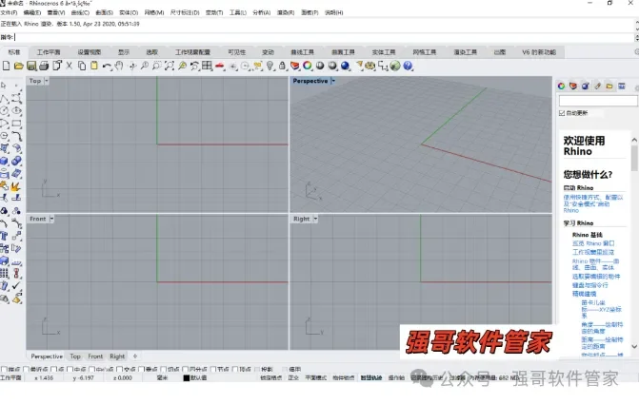Image resolution: width=639 pixels, height=404 pixels.
Task: Open the 曲线(C) menu
Action: tap(80, 12)
